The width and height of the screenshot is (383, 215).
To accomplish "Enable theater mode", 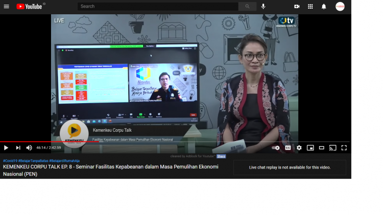I will (321, 148).
